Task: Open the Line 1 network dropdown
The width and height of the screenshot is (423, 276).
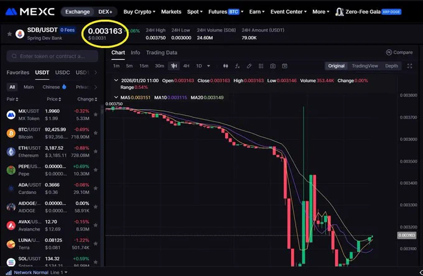Action: pos(59,272)
